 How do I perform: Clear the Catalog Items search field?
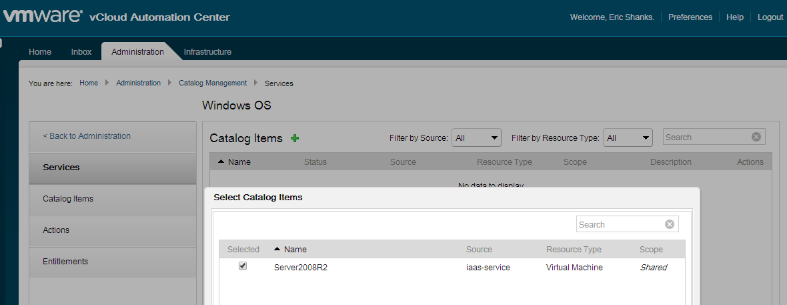756,137
